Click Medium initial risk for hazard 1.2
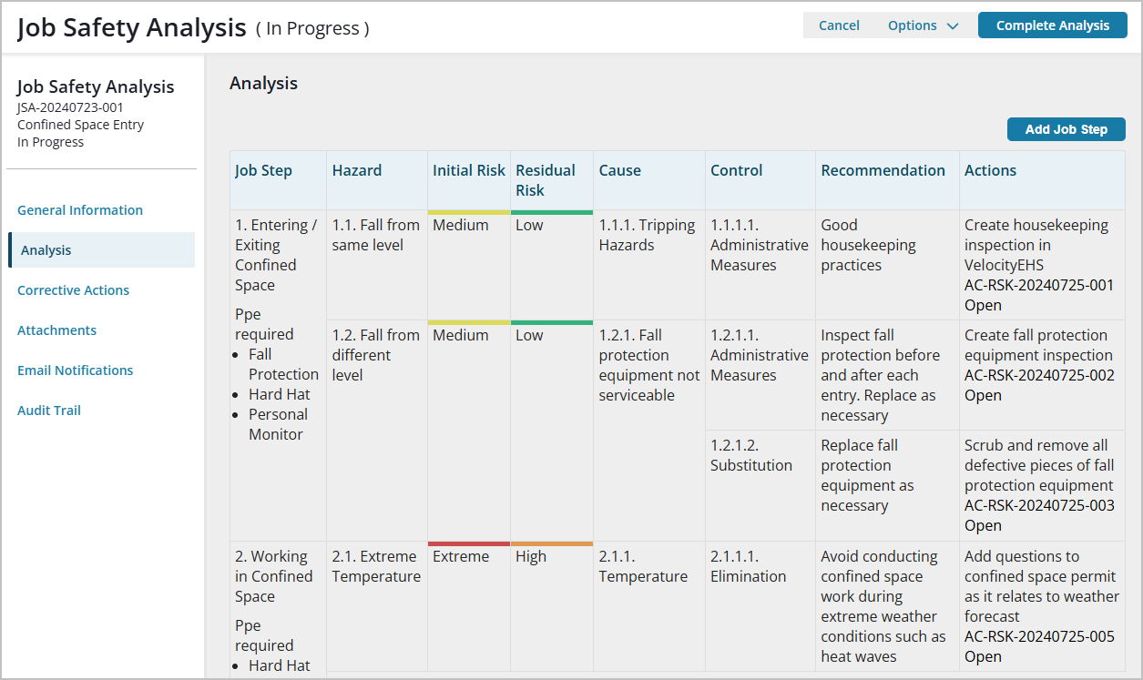Viewport: 1143px width, 680px height. [461, 335]
